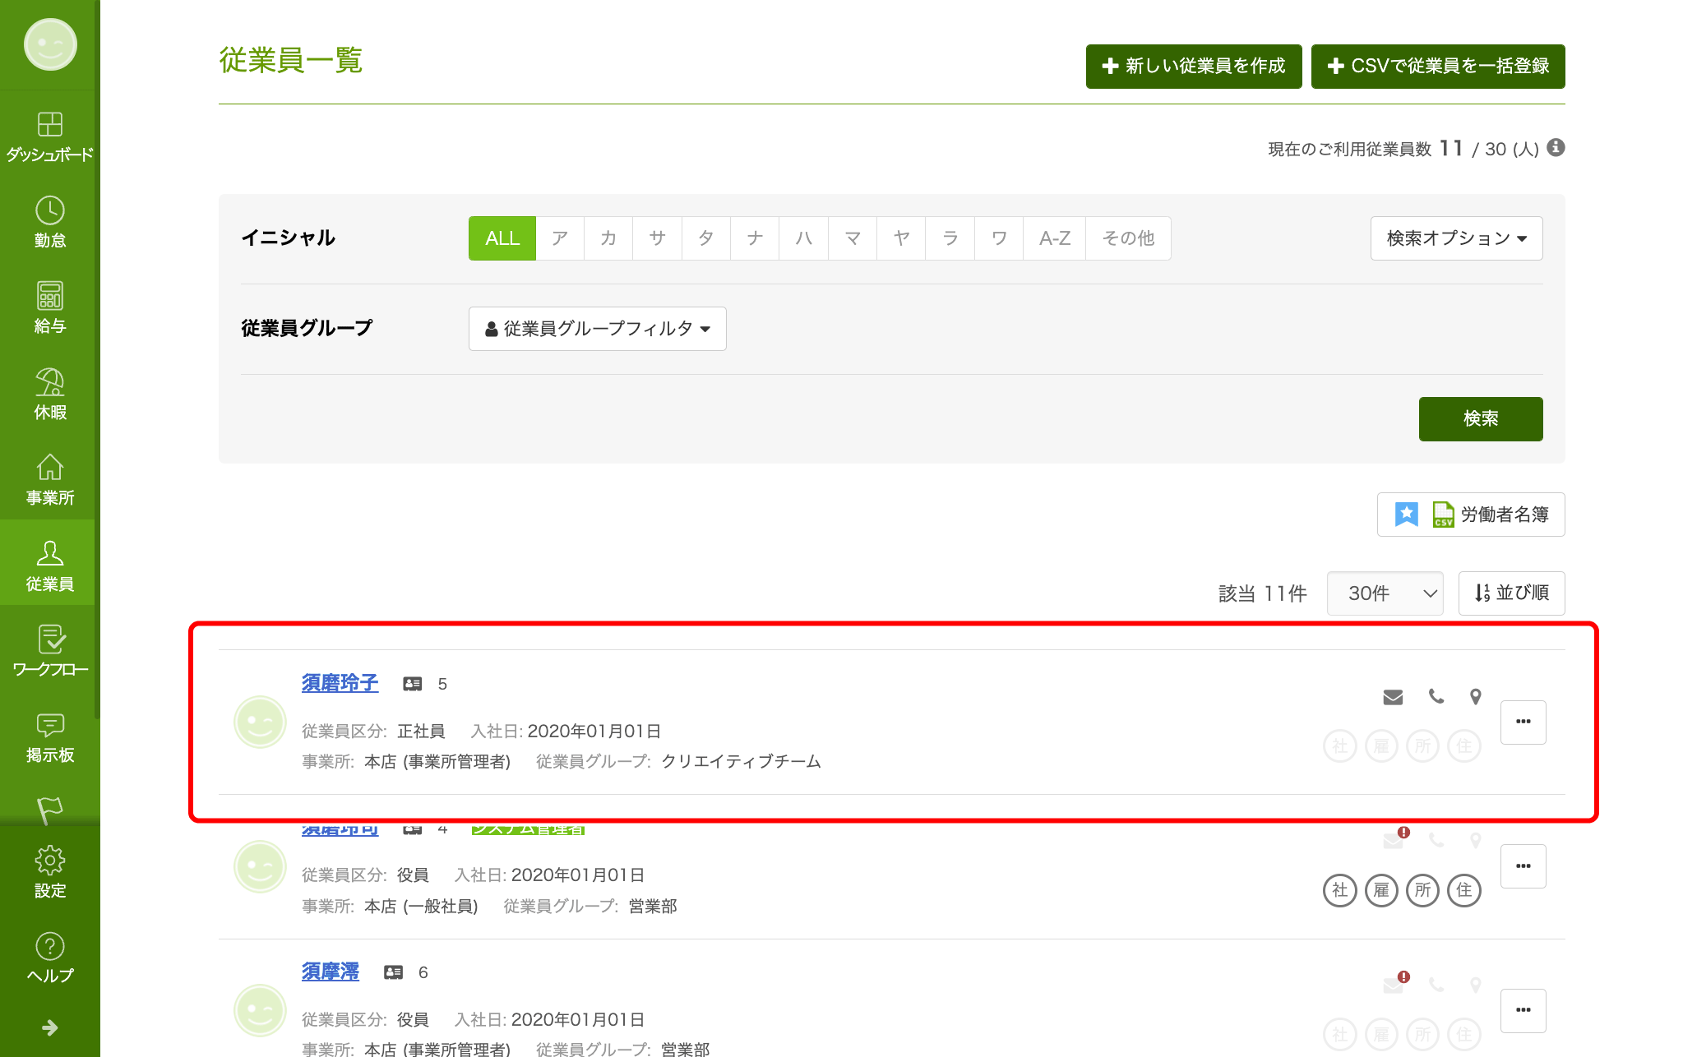
Task: Click the location pin icon for 須磨玲子
Action: (1476, 696)
